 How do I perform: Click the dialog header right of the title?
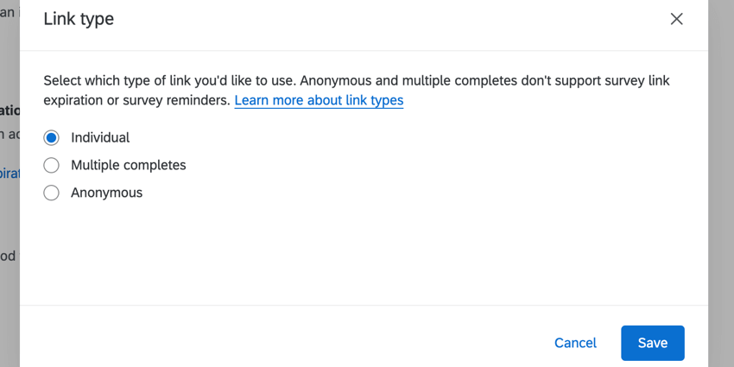389,19
